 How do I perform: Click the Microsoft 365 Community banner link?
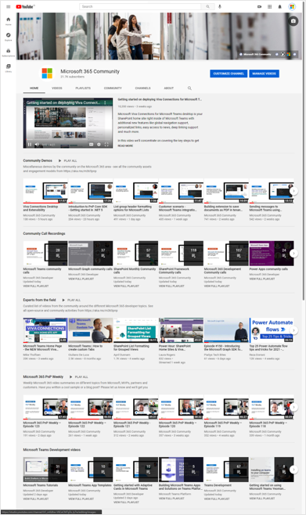pyautogui.click(x=255, y=54)
